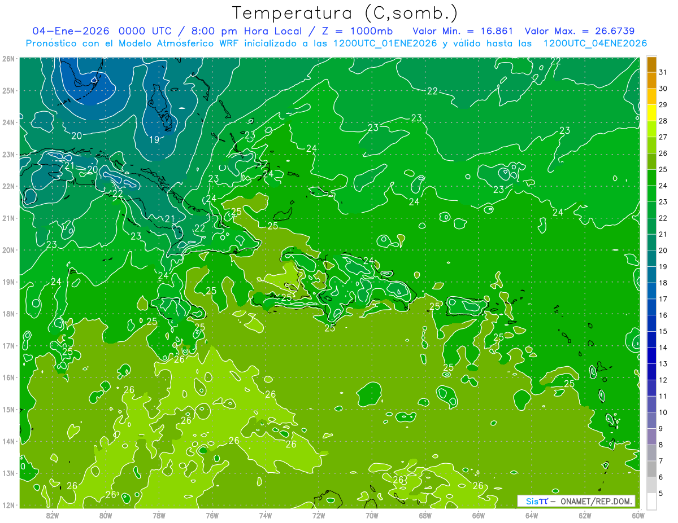
Task: Click the 18N latitude axis label
Action: click(8, 314)
